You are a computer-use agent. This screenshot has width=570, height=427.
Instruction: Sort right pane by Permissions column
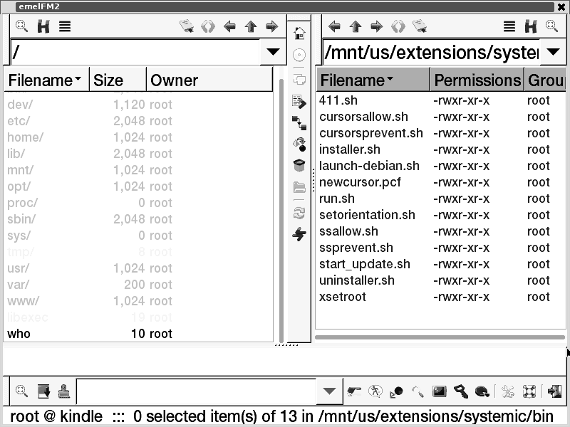pyautogui.click(x=477, y=80)
